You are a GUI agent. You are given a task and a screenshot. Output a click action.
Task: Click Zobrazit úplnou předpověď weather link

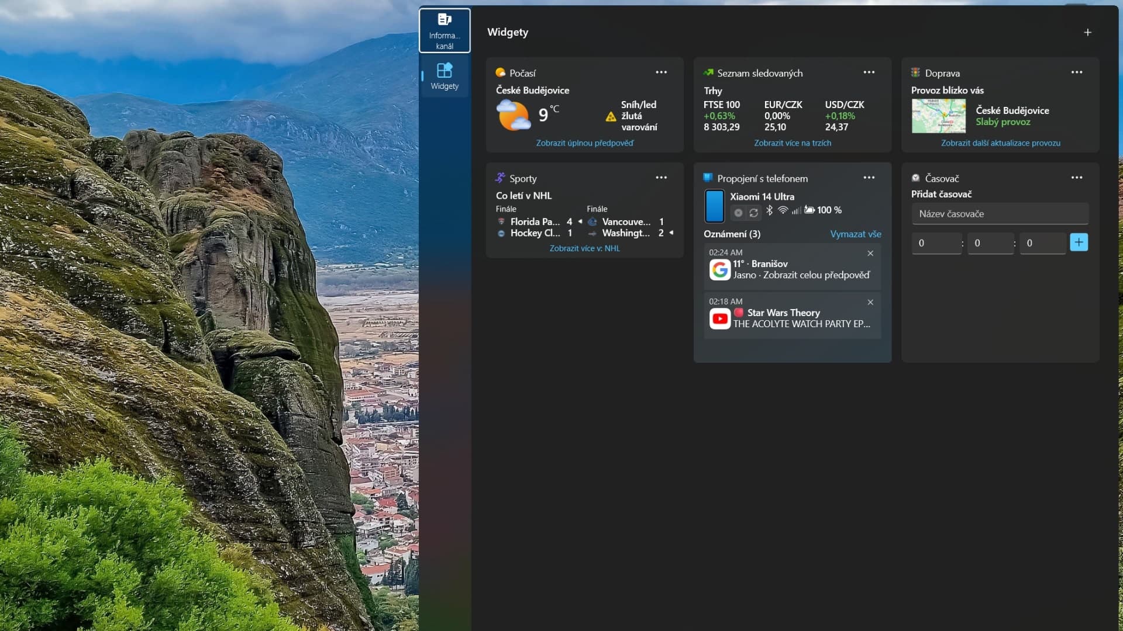pos(584,143)
